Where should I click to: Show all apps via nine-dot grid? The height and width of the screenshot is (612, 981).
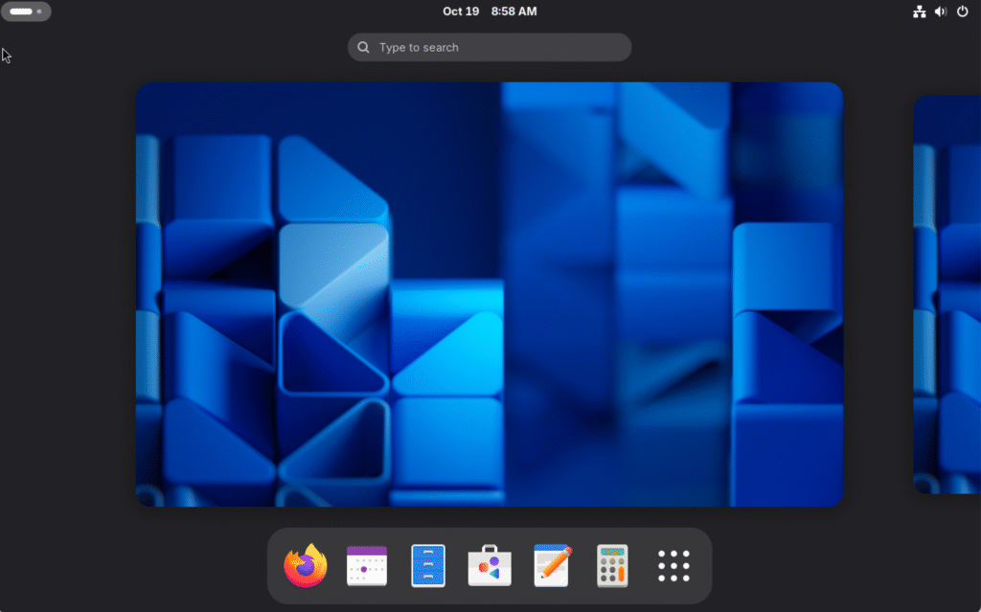(x=673, y=565)
